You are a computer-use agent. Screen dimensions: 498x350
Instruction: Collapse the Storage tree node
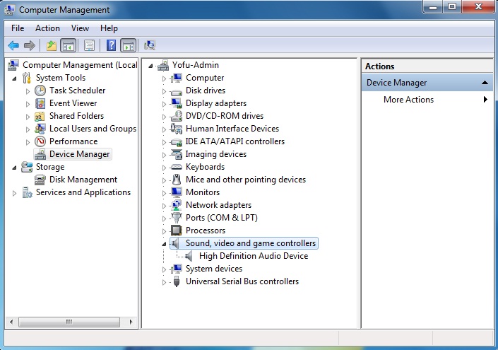tap(14, 168)
